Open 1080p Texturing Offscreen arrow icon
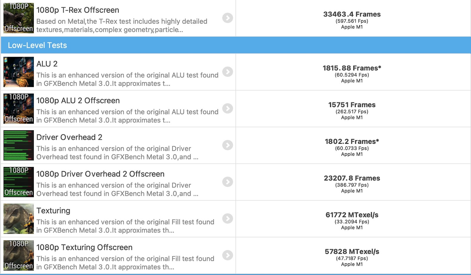 228,255
